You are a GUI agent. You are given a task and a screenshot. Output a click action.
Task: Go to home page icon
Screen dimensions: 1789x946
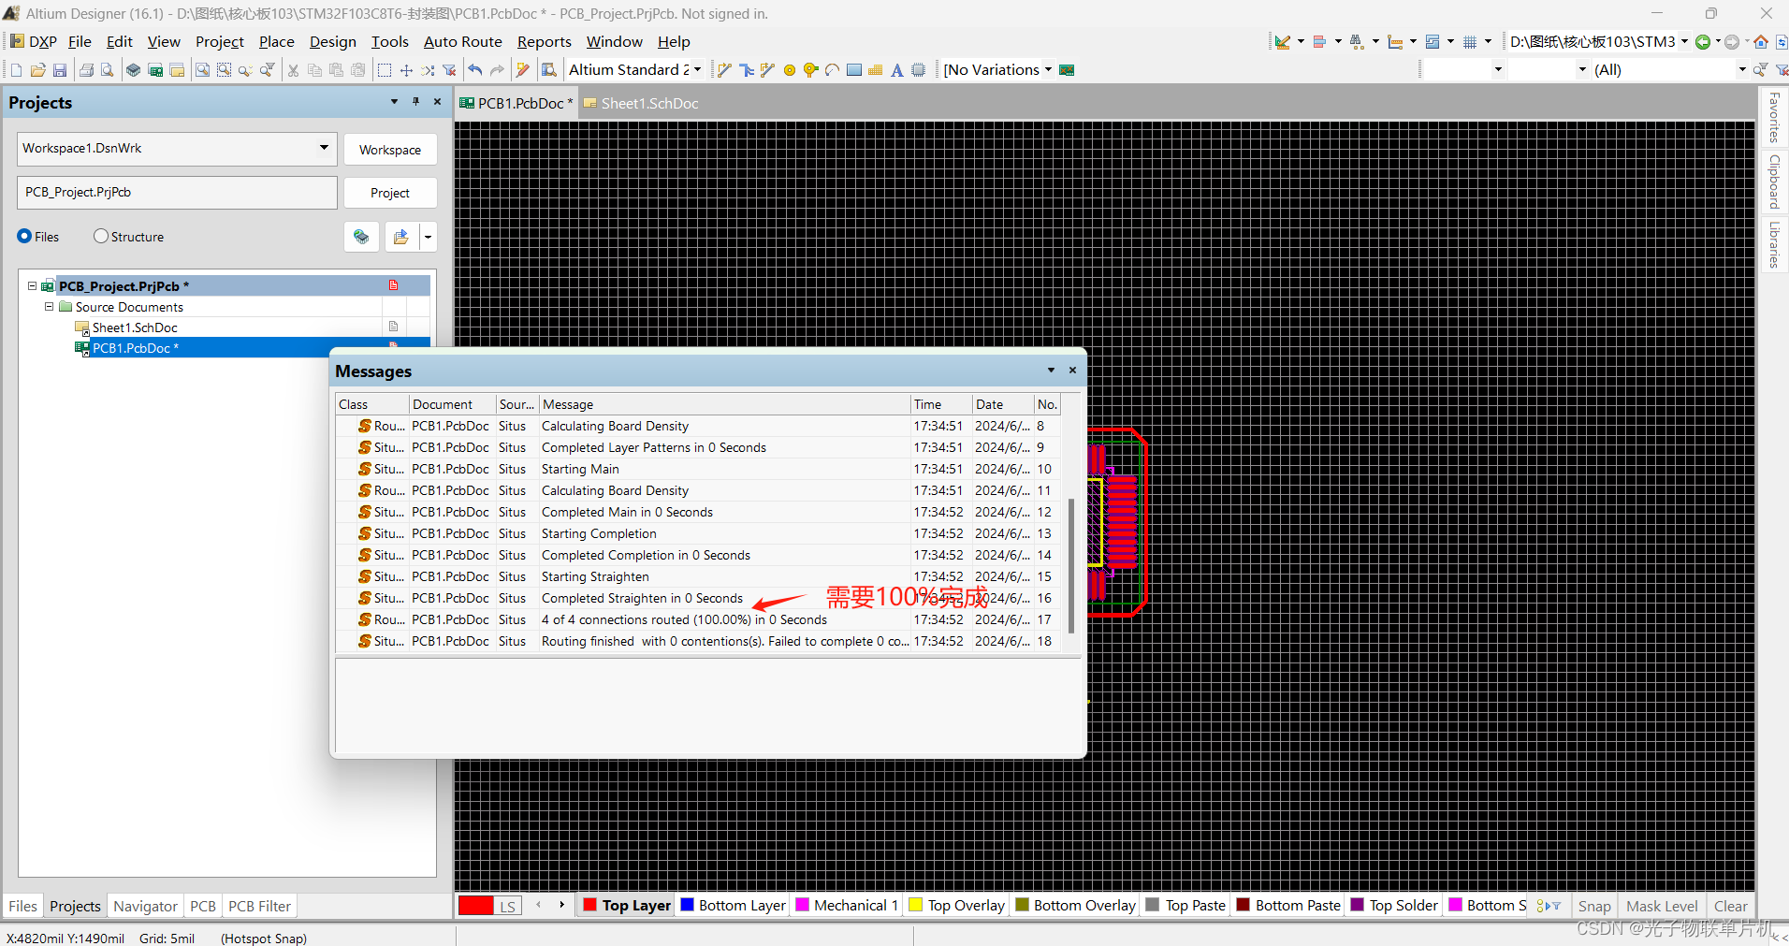1761,42
